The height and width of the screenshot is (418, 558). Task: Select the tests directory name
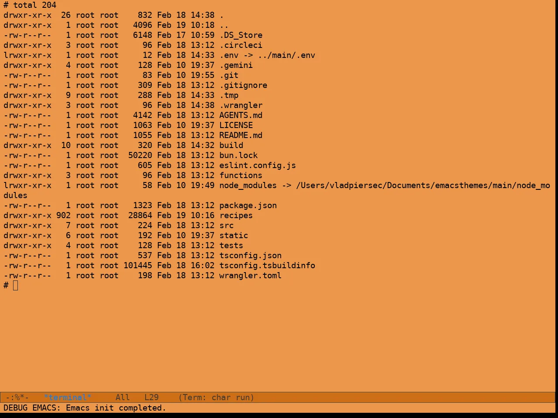(231, 246)
